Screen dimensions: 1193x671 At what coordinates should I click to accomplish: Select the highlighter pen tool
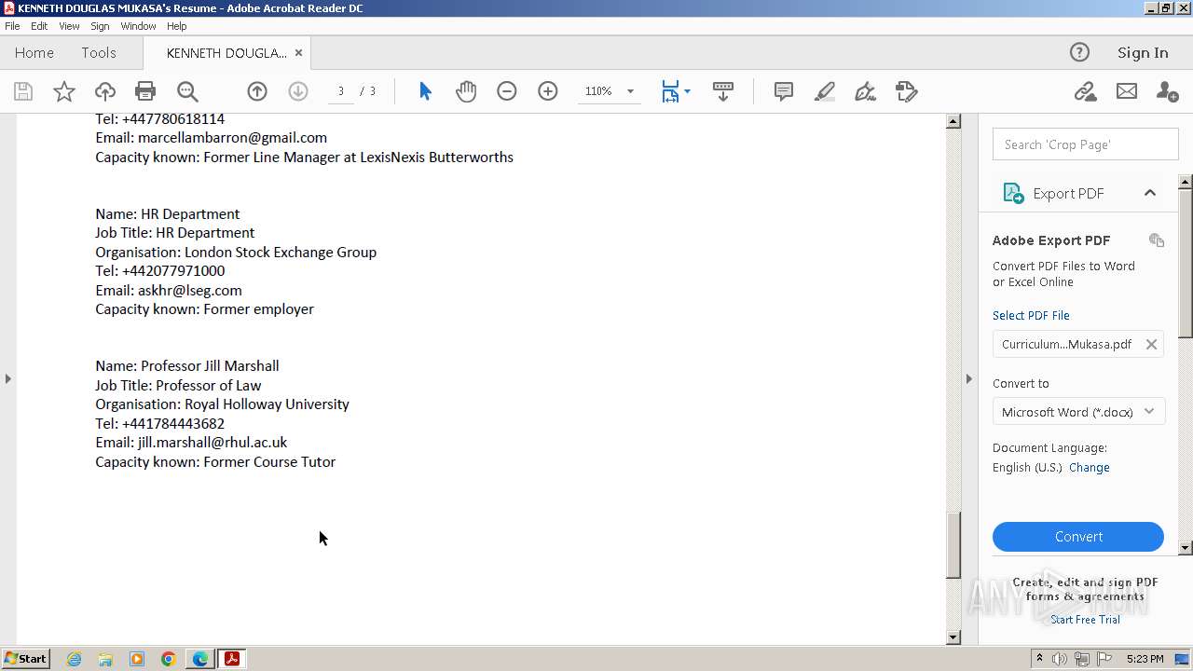click(825, 91)
